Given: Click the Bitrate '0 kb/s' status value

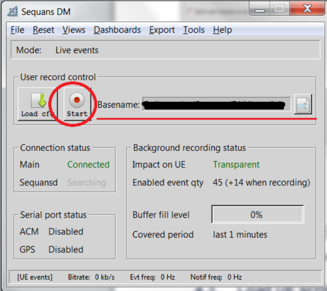Looking at the screenshot, I should pos(105,277).
